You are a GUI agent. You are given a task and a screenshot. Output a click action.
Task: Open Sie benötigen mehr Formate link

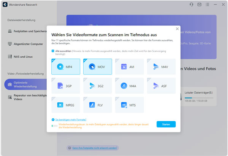(71, 119)
